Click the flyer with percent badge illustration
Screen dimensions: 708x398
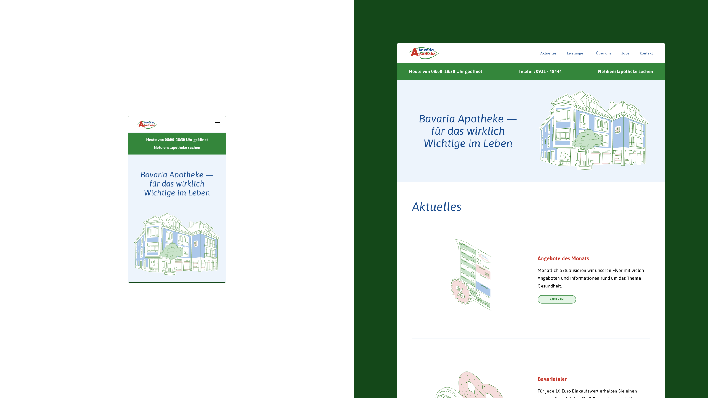[471, 275]
